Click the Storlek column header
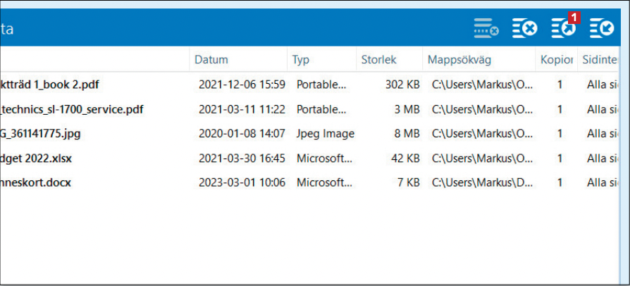This screenshot has width=630, height=286. 378,60
